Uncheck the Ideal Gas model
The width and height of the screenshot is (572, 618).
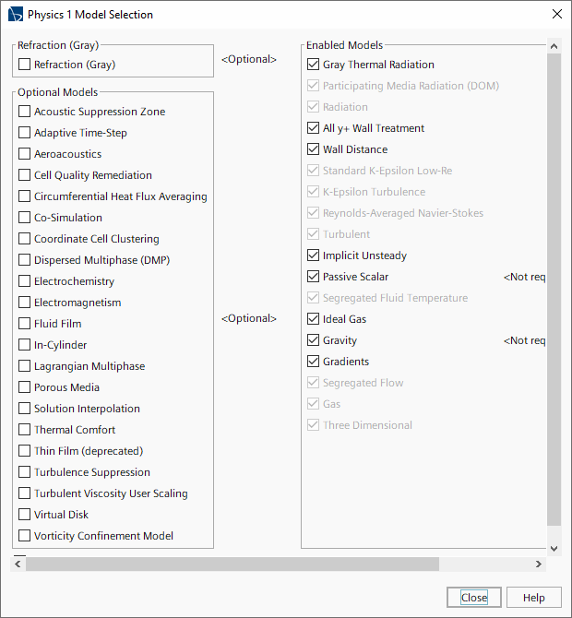(x=314, y=319)
